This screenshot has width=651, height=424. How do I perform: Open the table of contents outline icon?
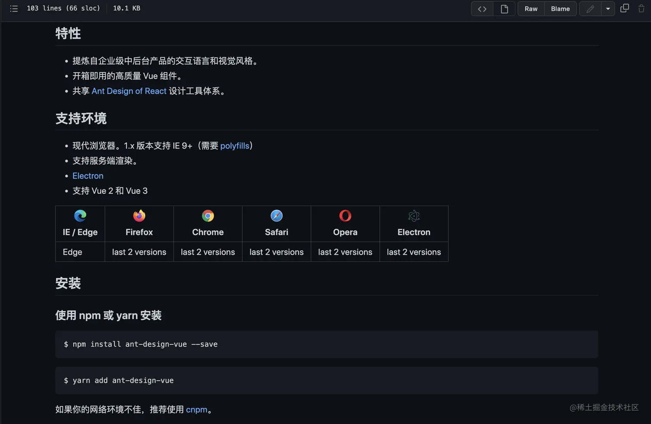pyautogui.click(x=14, y=9)
